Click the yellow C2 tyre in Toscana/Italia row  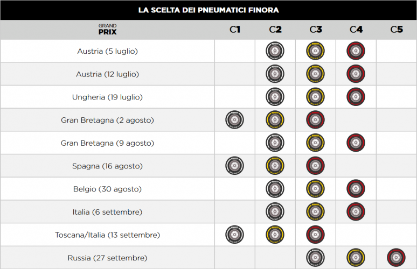pos(275,235)
